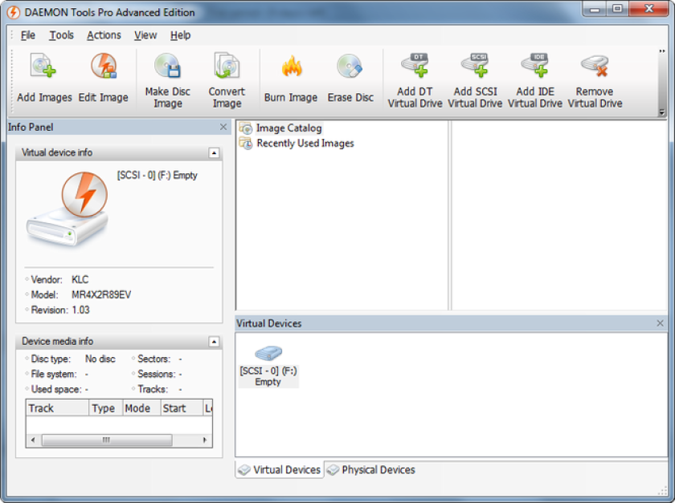Open the File menu
This screenshot has height=503, width=675.
(x=28, y=35)
